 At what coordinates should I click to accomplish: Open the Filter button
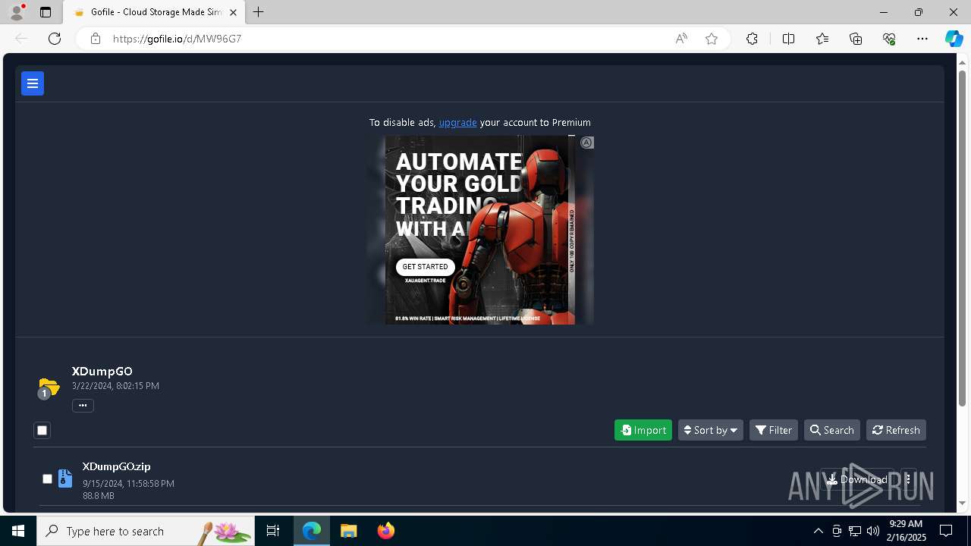pos(774,430)
